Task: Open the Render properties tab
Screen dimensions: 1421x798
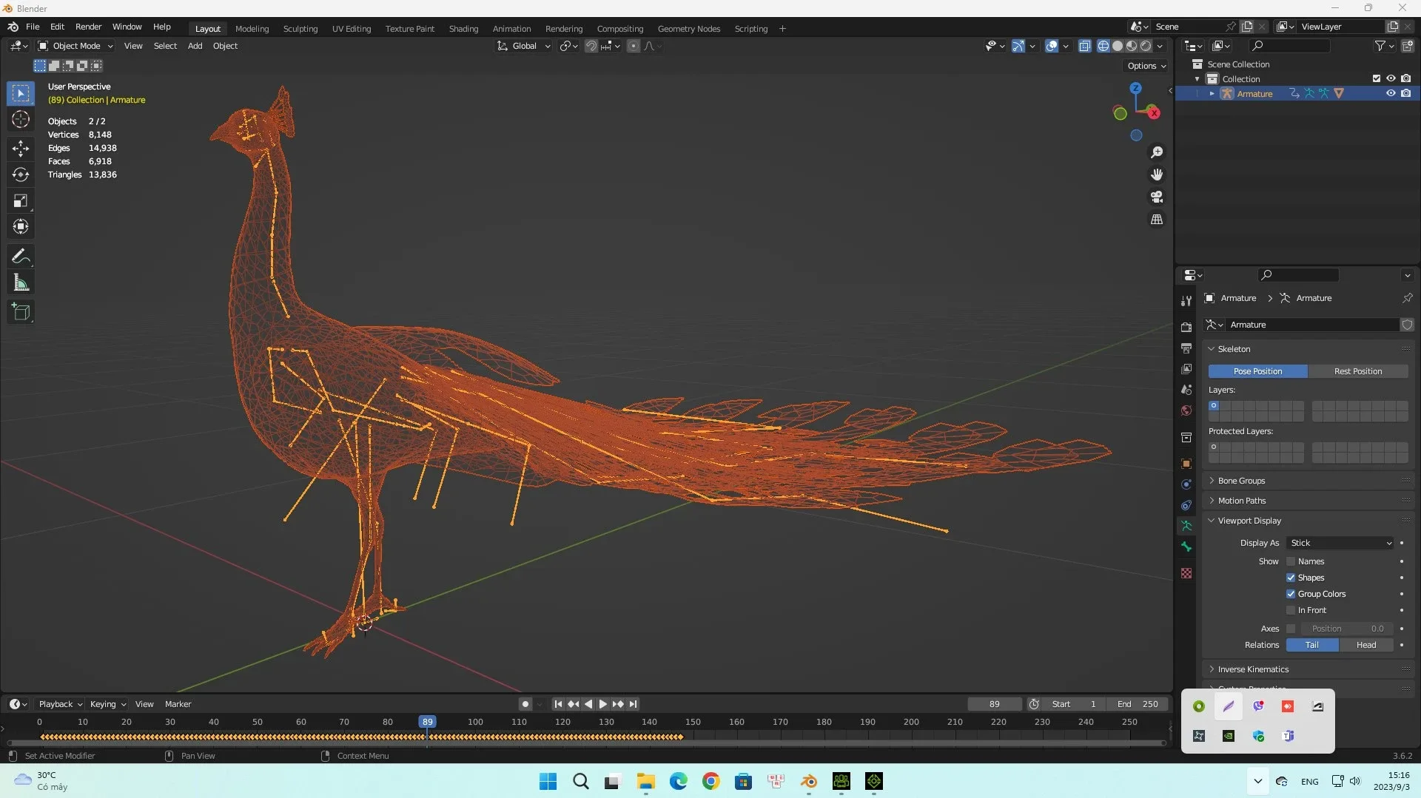Action: 1186,327
